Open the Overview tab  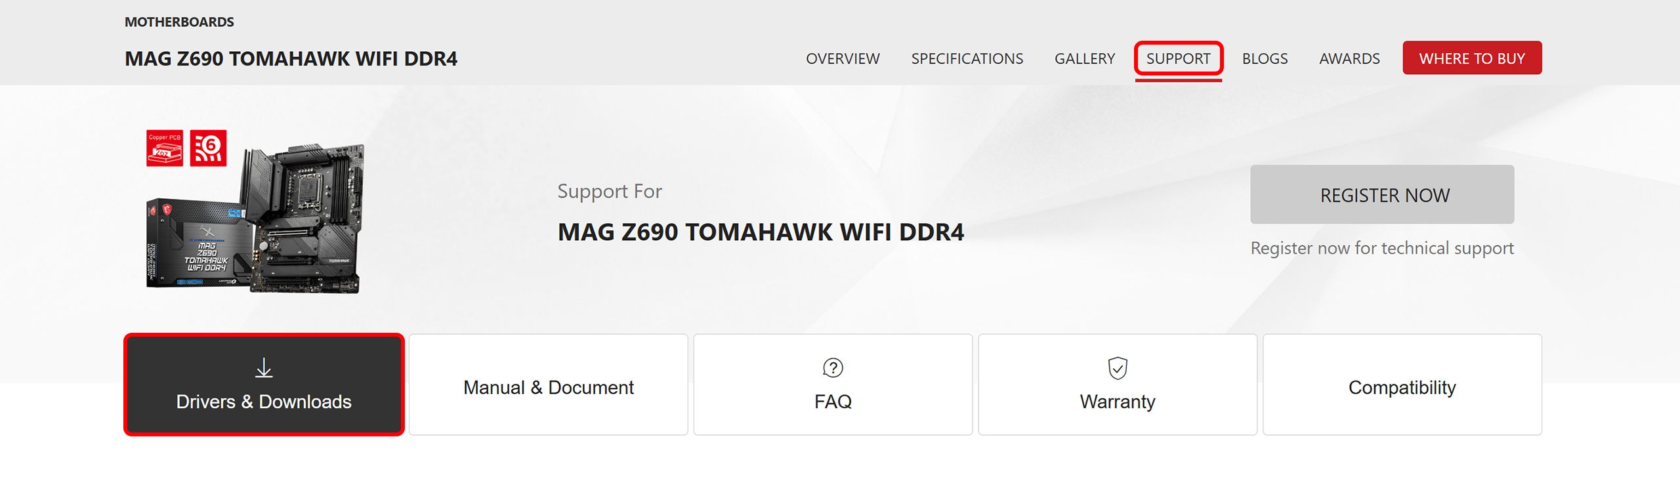coord(843,58)
